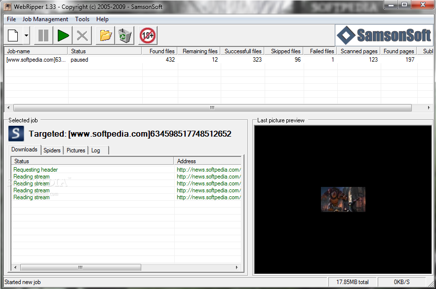Click the found pages value 197
436x289 pixels.
pyautogui.click(x=410, y=60)
